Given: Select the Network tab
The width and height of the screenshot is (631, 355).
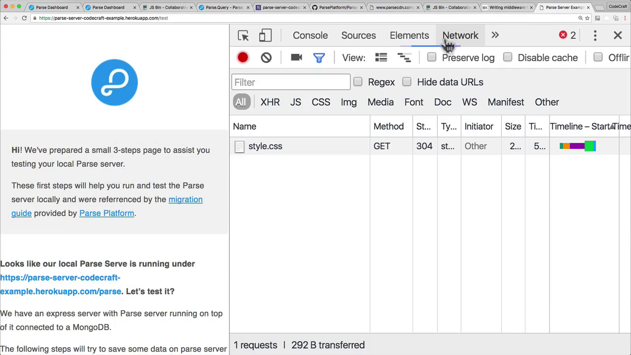Looking at the screenshot, I should (x=460, y=35).
